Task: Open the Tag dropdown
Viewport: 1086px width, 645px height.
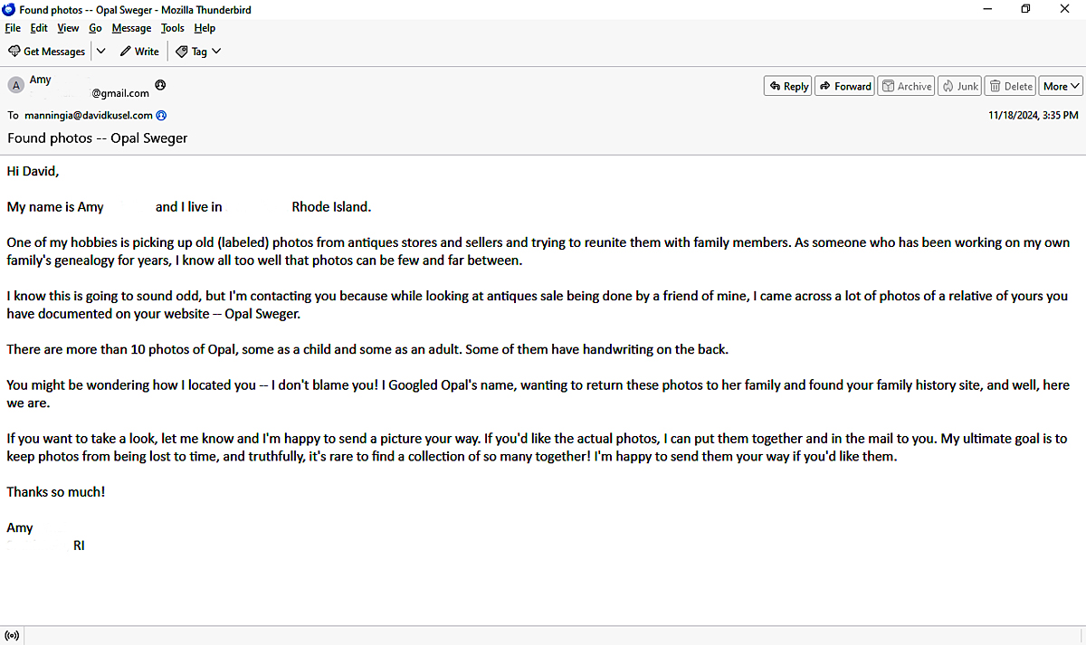Action: click(x=198, y=52)
